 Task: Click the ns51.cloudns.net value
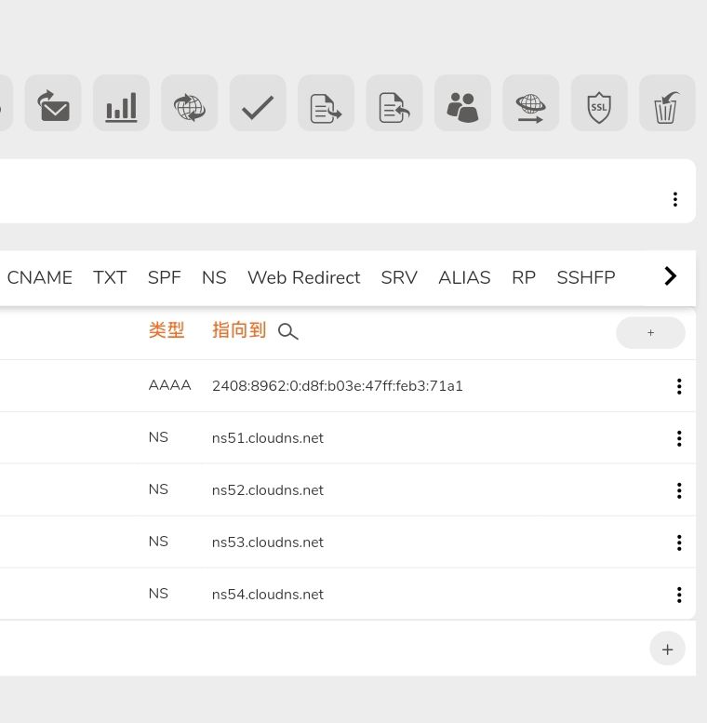click(x=268, y=438)
